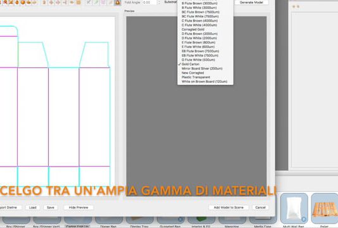Cancel the dieline dialog

(260, 208)
